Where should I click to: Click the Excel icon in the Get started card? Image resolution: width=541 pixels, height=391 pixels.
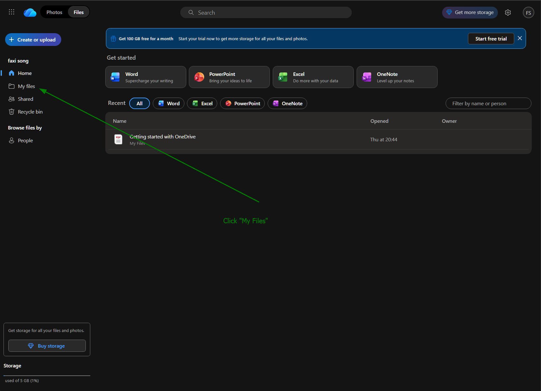coord(283,77)
